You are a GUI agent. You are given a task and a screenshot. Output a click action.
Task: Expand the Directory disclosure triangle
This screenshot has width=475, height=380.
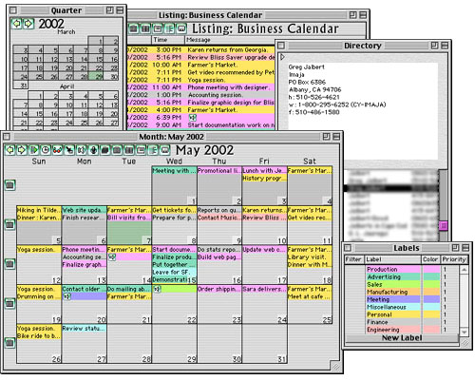click(x=282, y=57)
